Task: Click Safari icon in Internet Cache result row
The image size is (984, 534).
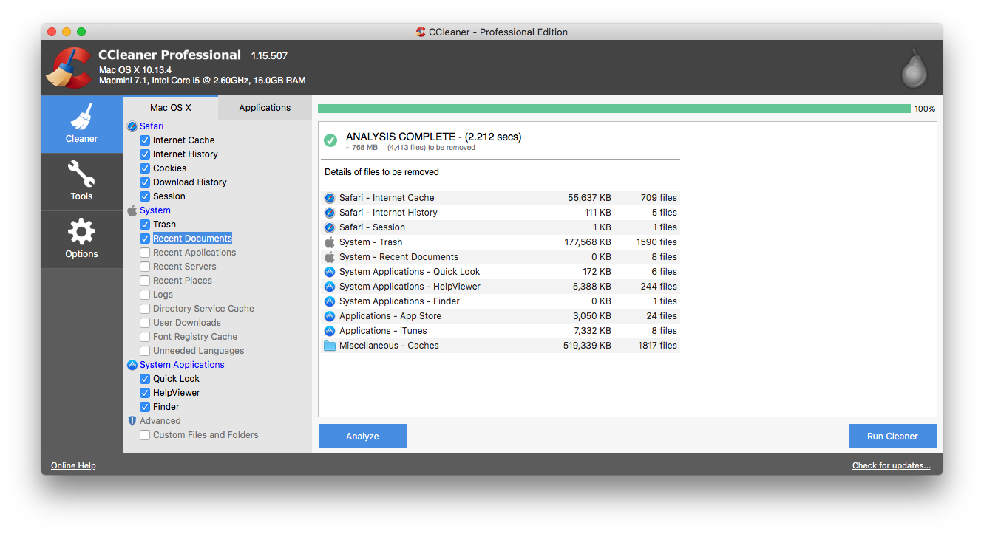Action: 330,198
